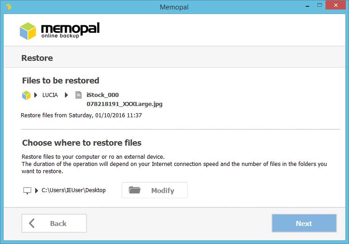Click the Restore section heading
This screenshot has height=244, width=349.
[37, 58]
